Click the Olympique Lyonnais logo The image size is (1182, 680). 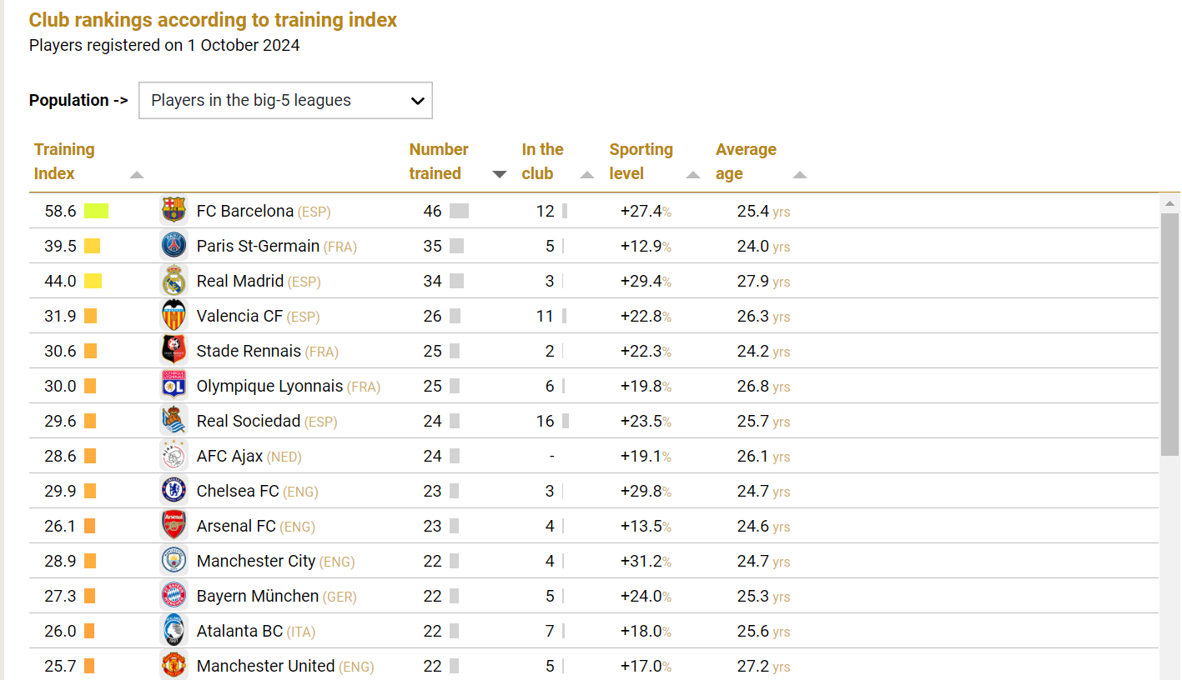click(x=174, y=385)
